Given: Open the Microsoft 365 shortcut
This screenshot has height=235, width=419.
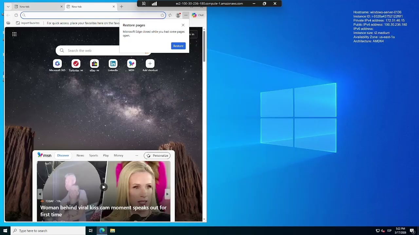Looking at the screenshot, I should click(57, 65).
